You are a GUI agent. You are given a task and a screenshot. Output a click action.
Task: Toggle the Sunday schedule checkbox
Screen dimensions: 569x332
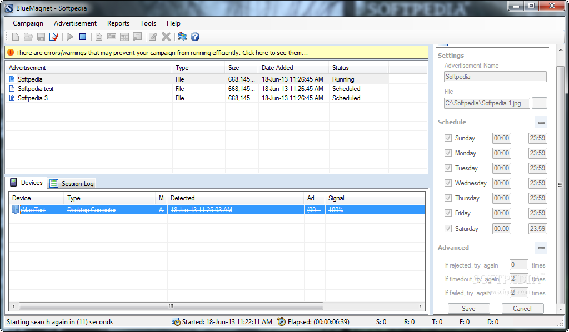click(x=448, y=138)
